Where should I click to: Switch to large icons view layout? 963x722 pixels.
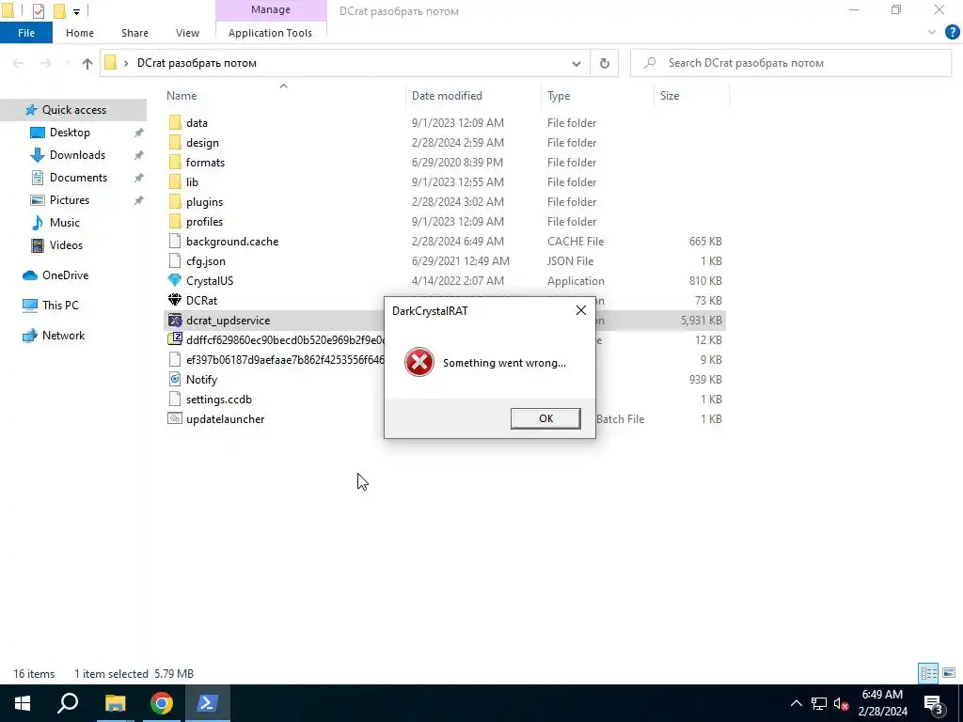(x=949, y=673)
